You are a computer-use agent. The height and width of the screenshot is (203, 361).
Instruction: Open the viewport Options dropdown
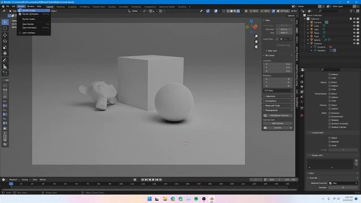coord(292,16)
